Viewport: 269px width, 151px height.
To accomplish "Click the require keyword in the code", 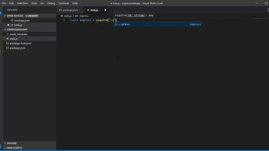I will coord(102,20).
